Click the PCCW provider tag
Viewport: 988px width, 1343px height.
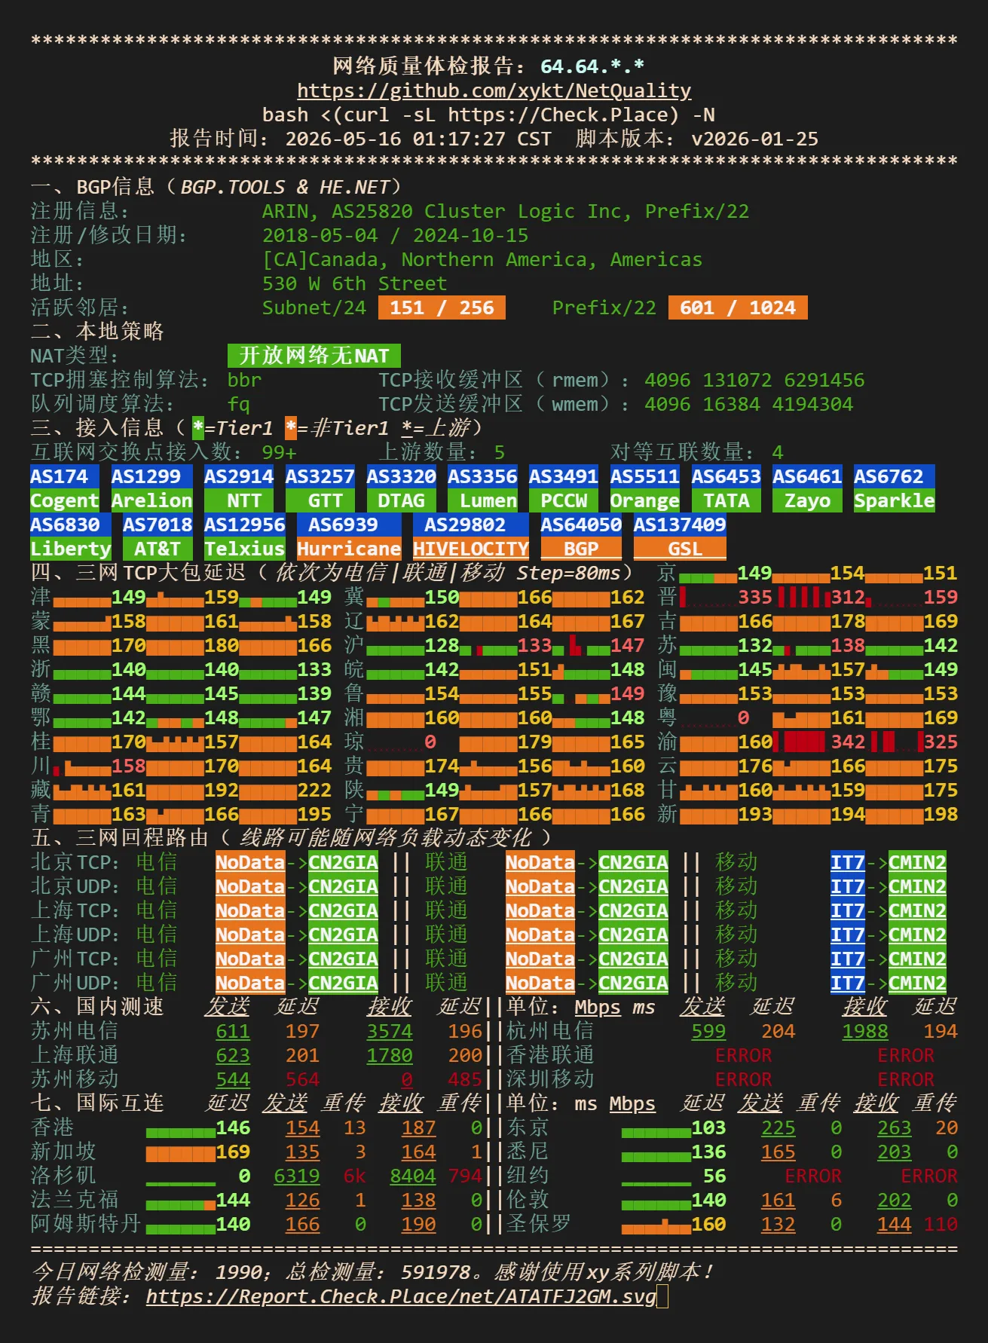click(564, 500)
